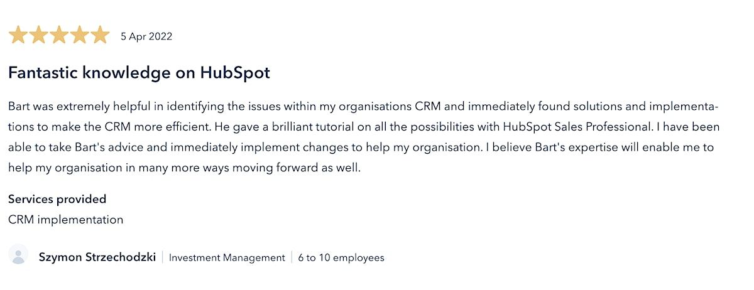The height and width of the screenshot is (290, 754).
Task: Click the second rating star
Action: (x=38, y=35)
